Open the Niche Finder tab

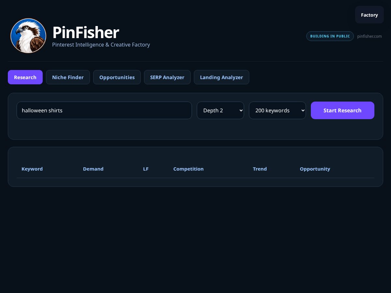pyautogui.click(x=68, y=77)
